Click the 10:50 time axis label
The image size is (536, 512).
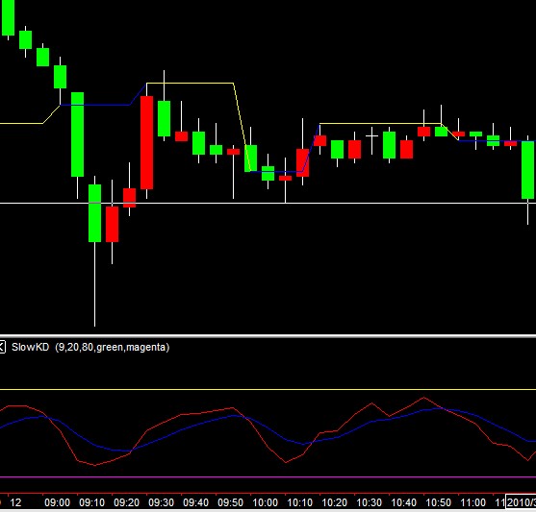[439, 502]
